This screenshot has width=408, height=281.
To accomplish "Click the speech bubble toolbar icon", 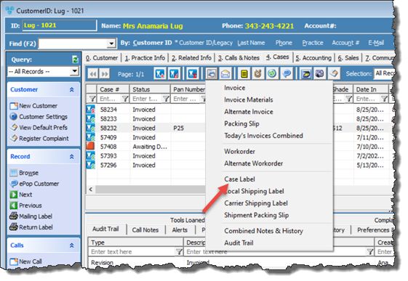I will (x=287, y=74).
